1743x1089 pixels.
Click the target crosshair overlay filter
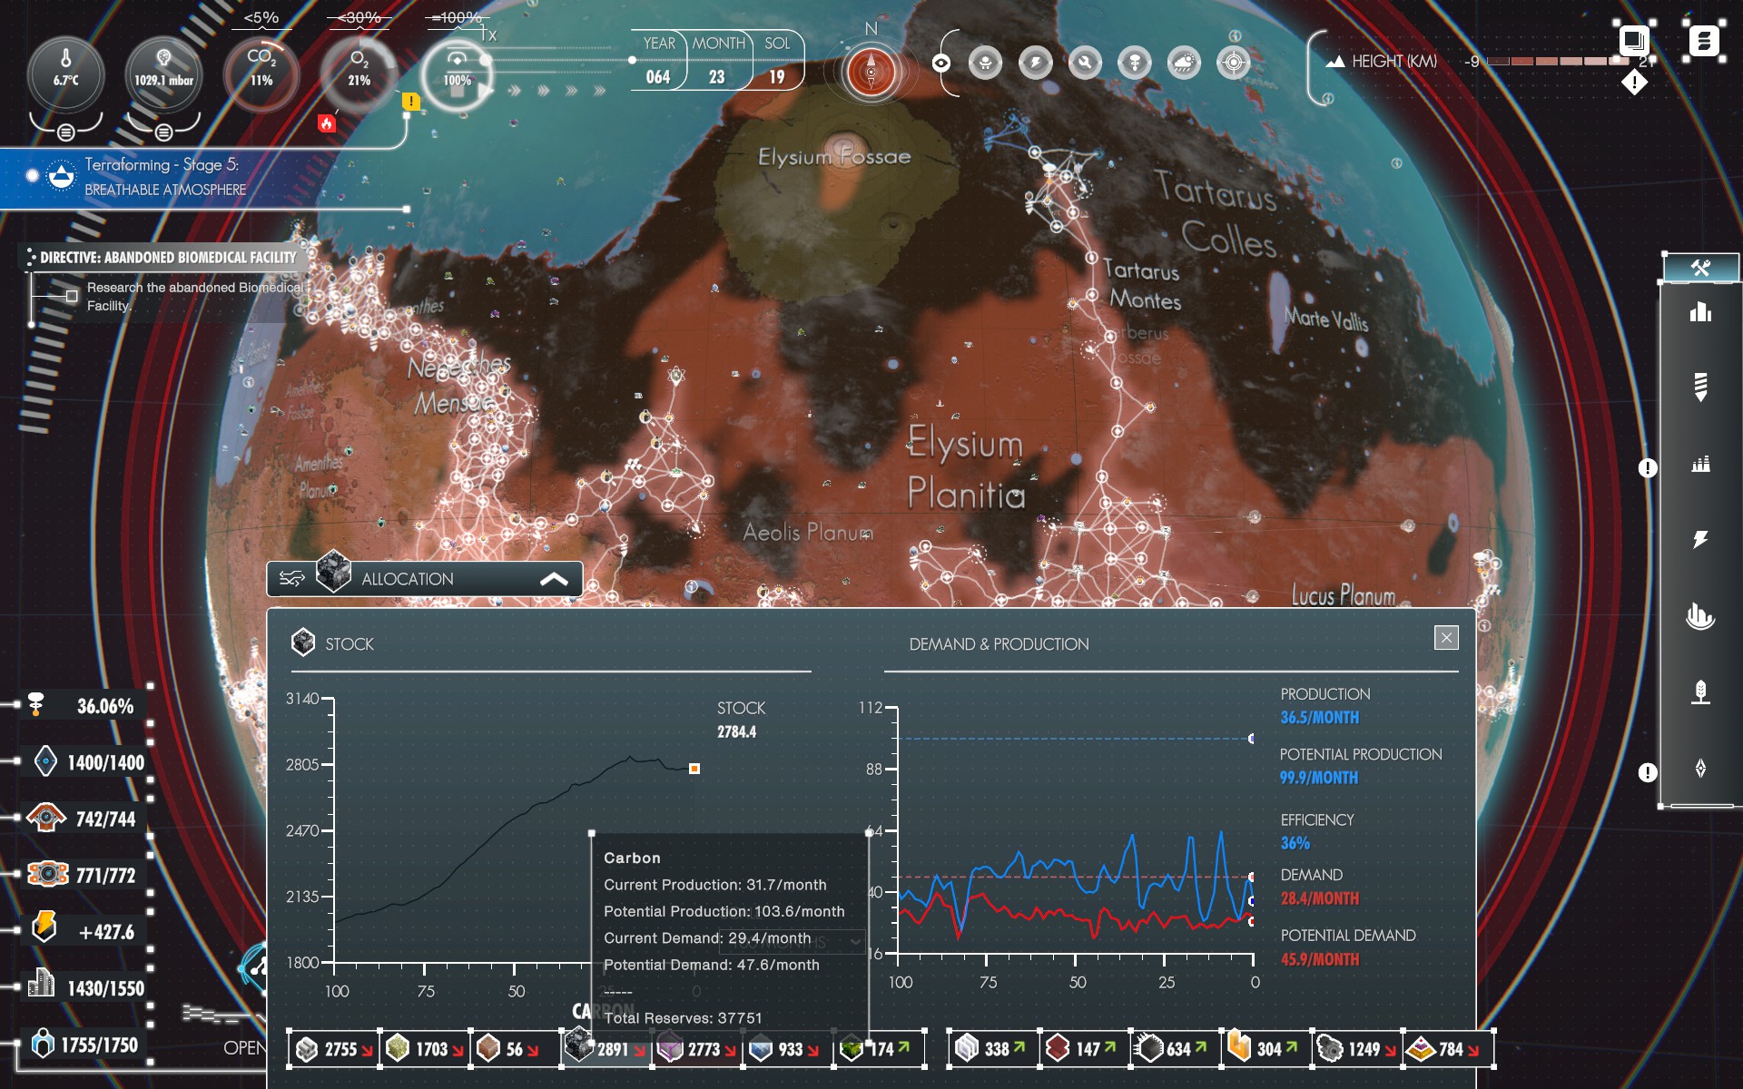[x=1233, y=63]
